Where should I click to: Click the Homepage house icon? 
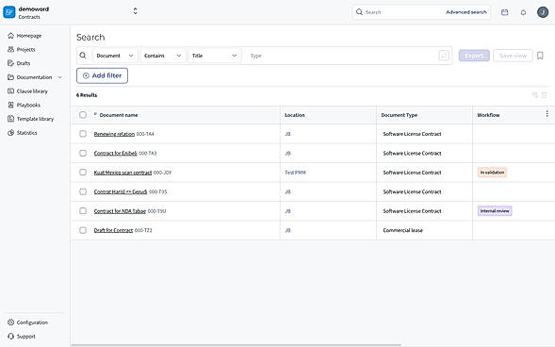click(10, 36)
